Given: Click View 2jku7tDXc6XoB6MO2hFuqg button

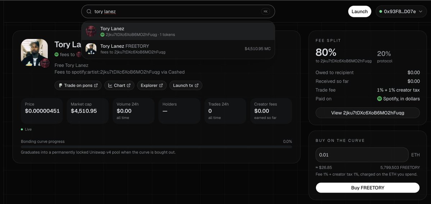Looking at the screenshot, I should (367, 113).
